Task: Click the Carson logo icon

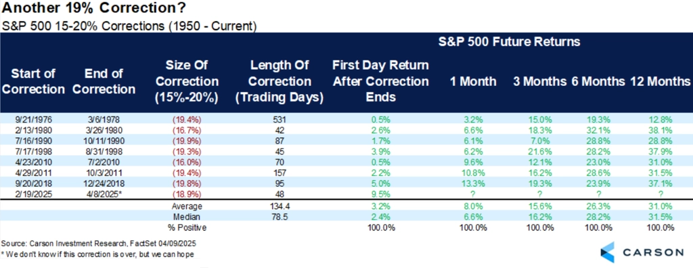Action: (x=607, y=252)
